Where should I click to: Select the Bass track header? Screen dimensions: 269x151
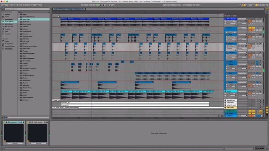231,91
